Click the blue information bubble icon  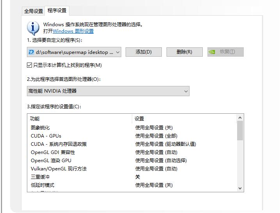[33, 28]
